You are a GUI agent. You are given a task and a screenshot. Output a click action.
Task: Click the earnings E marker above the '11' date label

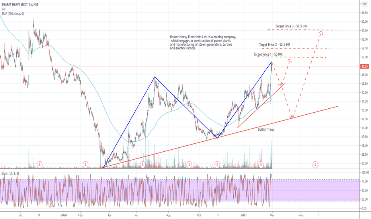[x=40, y=164]
